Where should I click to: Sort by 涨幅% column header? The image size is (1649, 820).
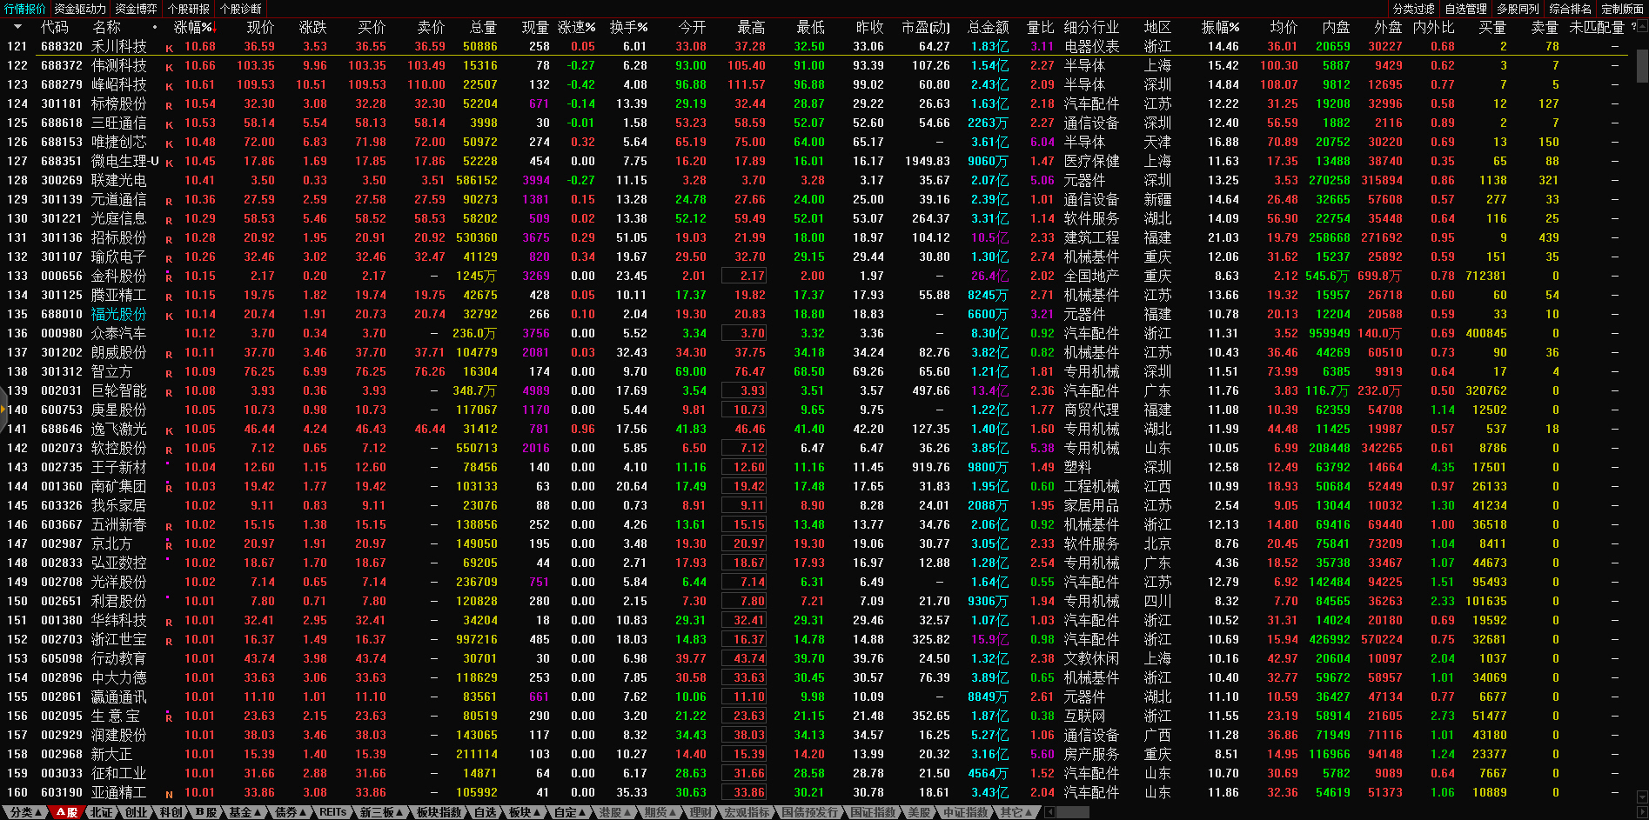193,27
